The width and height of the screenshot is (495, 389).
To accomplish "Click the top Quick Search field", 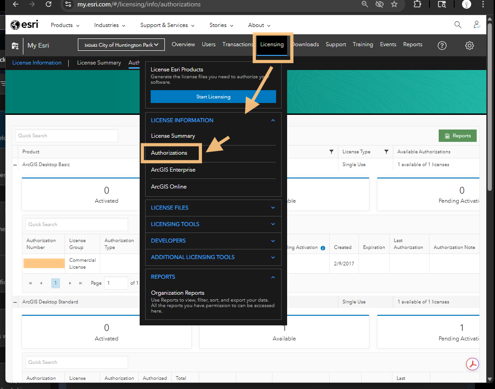I will pos(66,136).
